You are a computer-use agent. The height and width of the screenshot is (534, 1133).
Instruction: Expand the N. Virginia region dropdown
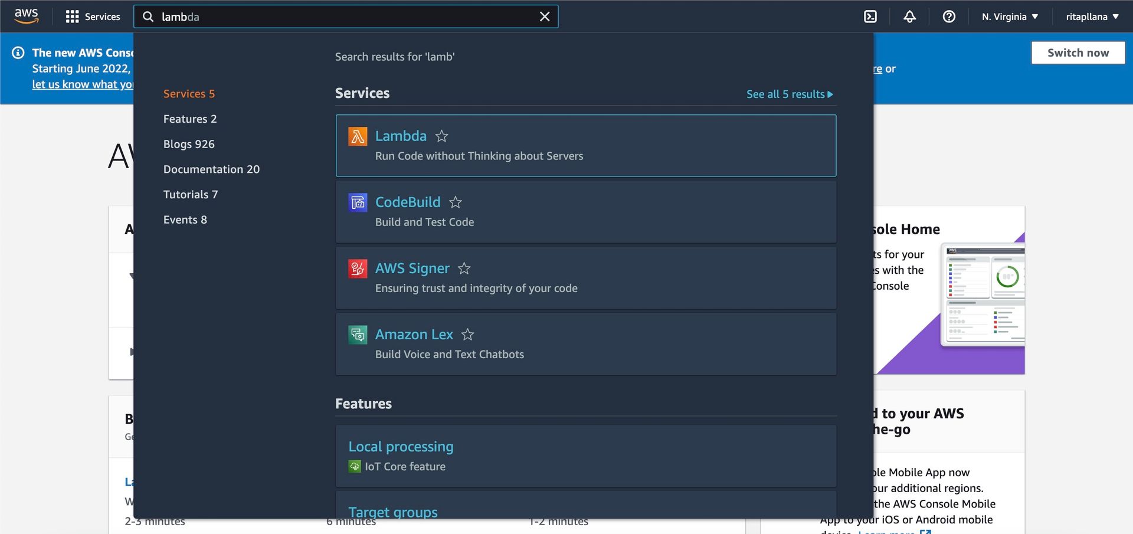1010,17
